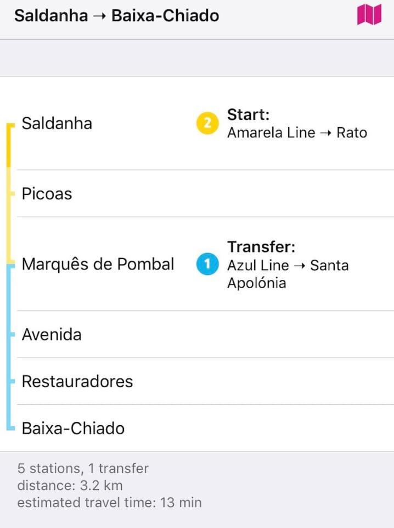Click Azul Line → Santa Apolónia text

288,274
